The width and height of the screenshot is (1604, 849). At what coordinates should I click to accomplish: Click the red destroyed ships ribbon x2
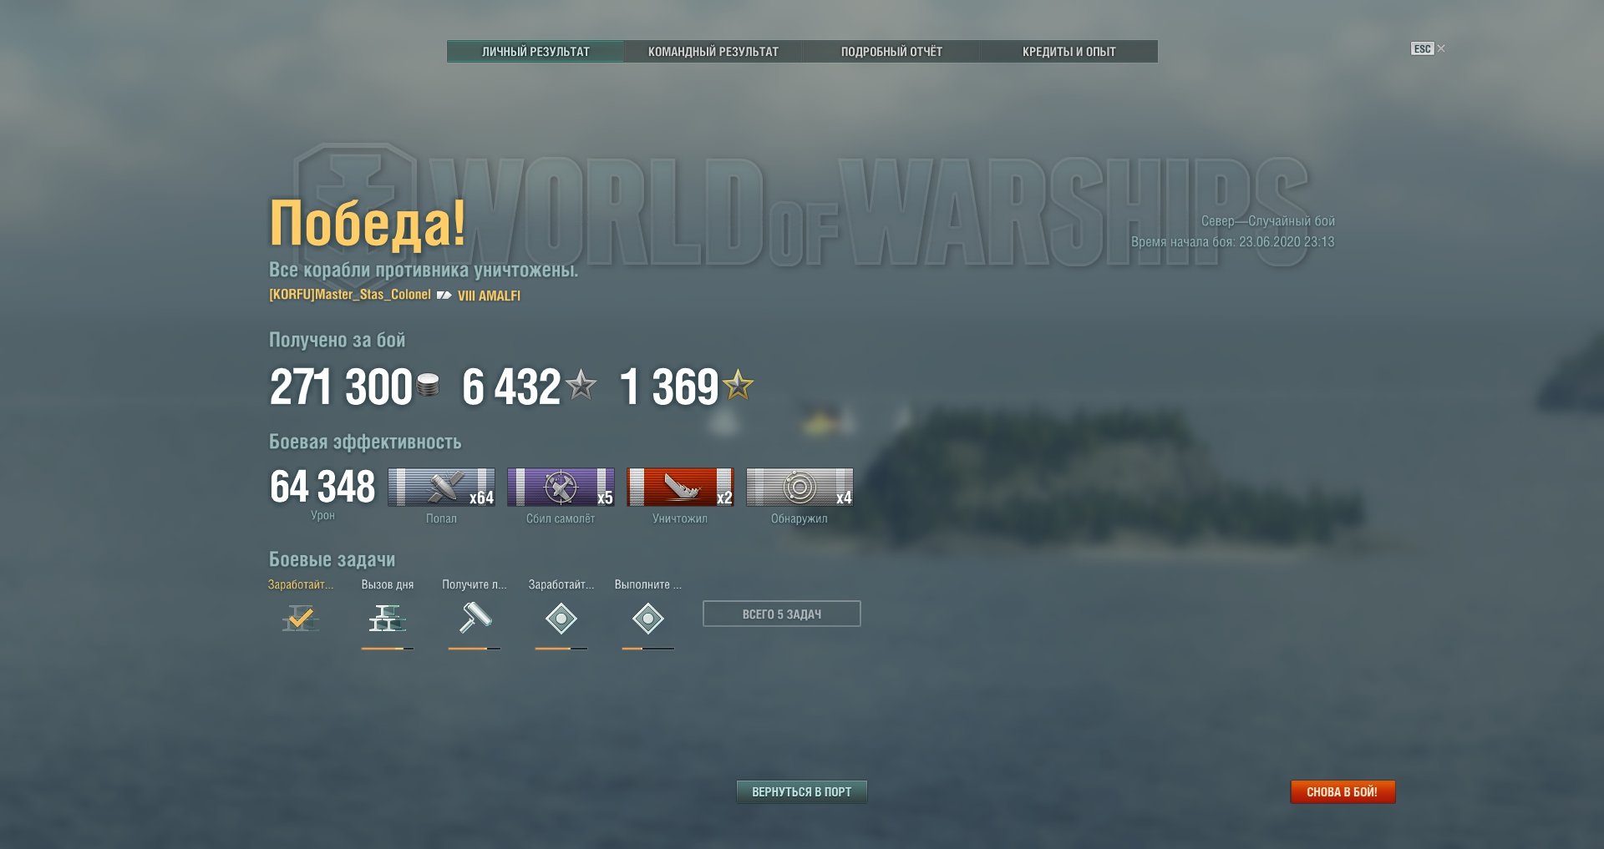coord(680,488)
